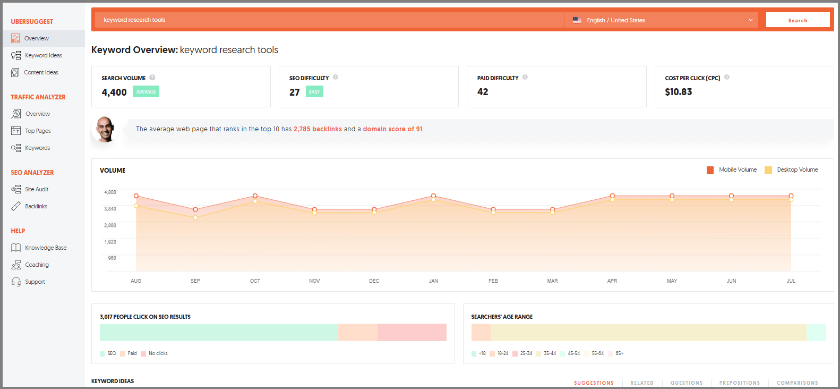
Task: Click the 4,400 search volume value
Action: click(x=114, y=92)
